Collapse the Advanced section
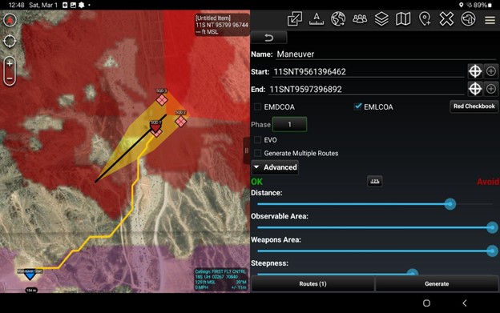 point(275,167)
